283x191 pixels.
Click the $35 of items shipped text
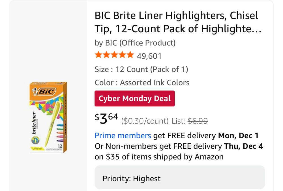(x=159, y=157)
